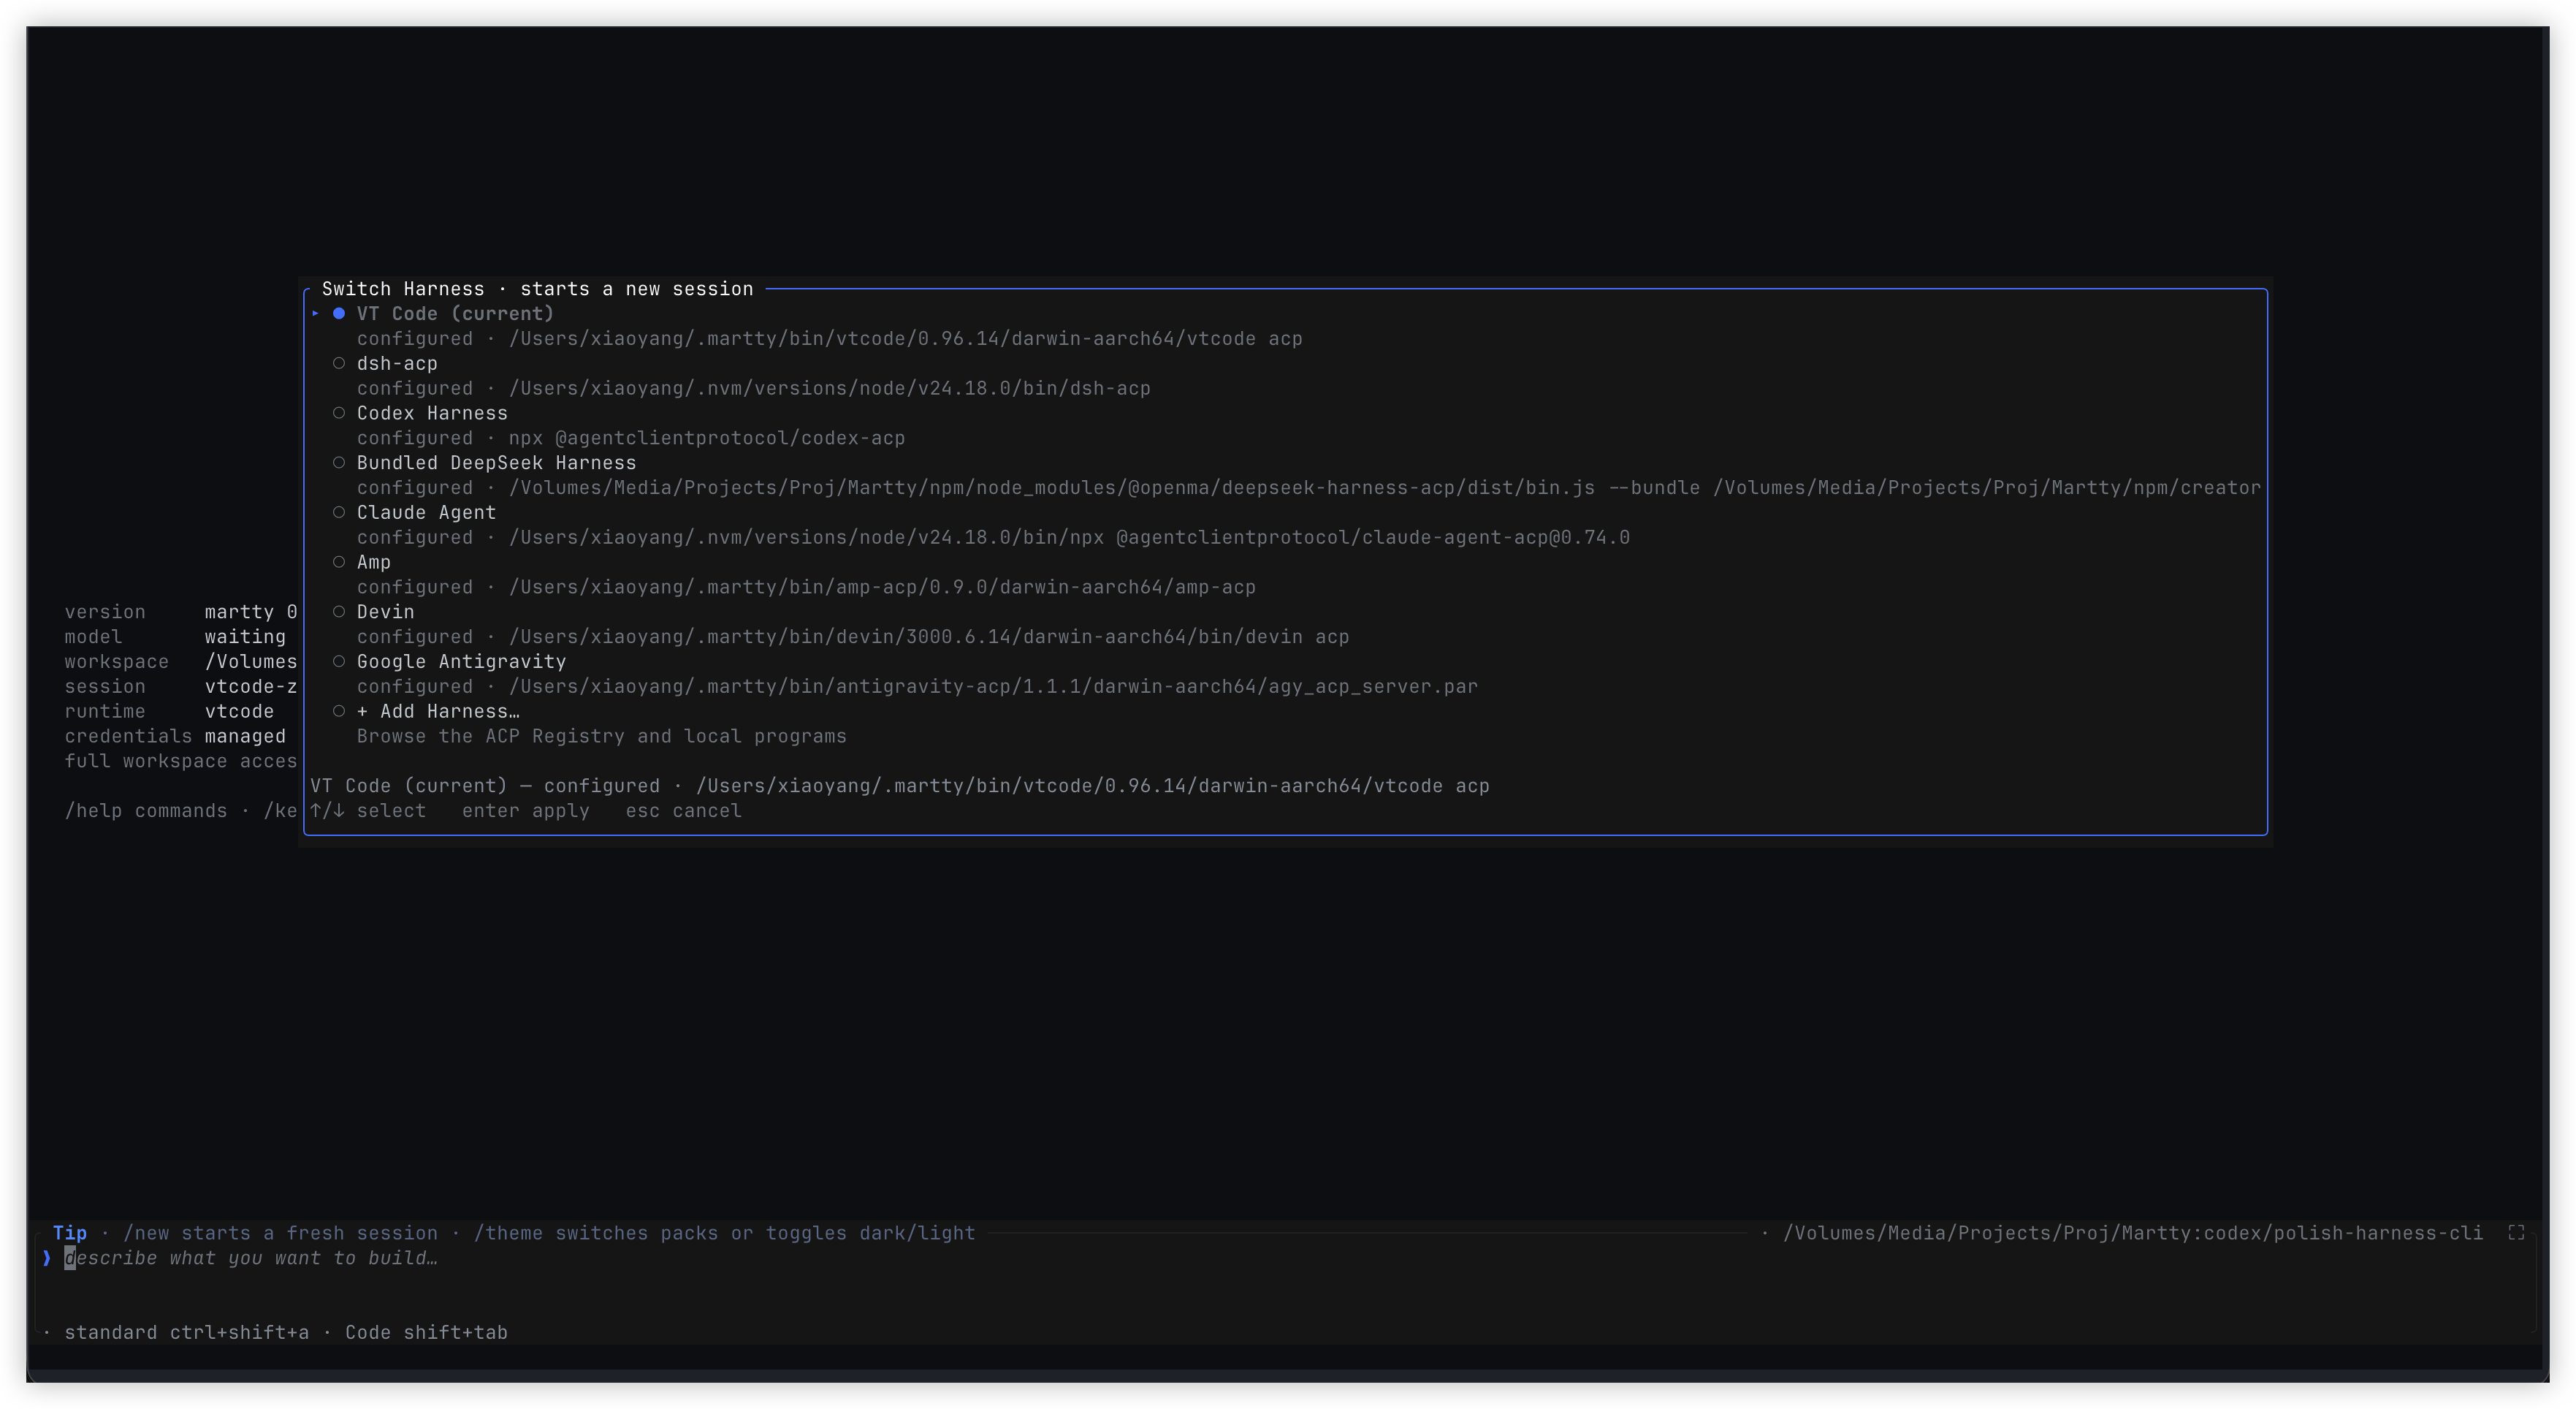Image resolution: width=2576 pixels, height=1409 pixels.
Task: Click the deepseek-harness-acp/dist/bin.js configured line
Action: tap(1309, 488)
